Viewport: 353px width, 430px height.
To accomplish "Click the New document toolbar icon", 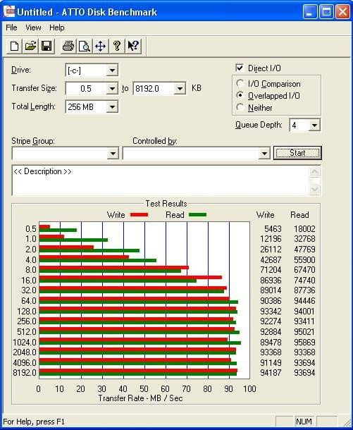I will (x=14, y=46).
